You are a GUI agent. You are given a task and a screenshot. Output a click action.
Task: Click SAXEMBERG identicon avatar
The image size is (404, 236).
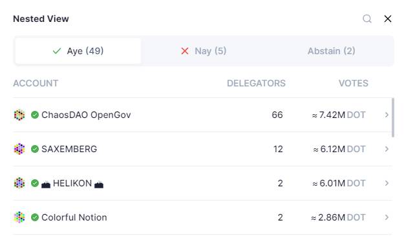pyautogui.click(x=19, y=149)
